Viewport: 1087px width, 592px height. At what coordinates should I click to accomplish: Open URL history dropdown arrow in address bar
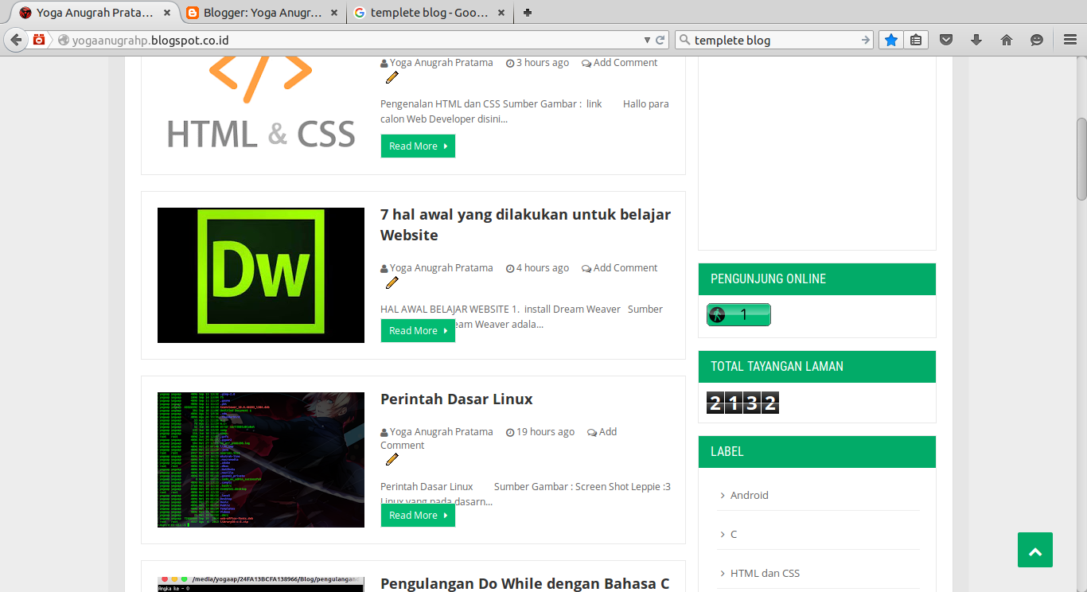(x=648, y=40)
